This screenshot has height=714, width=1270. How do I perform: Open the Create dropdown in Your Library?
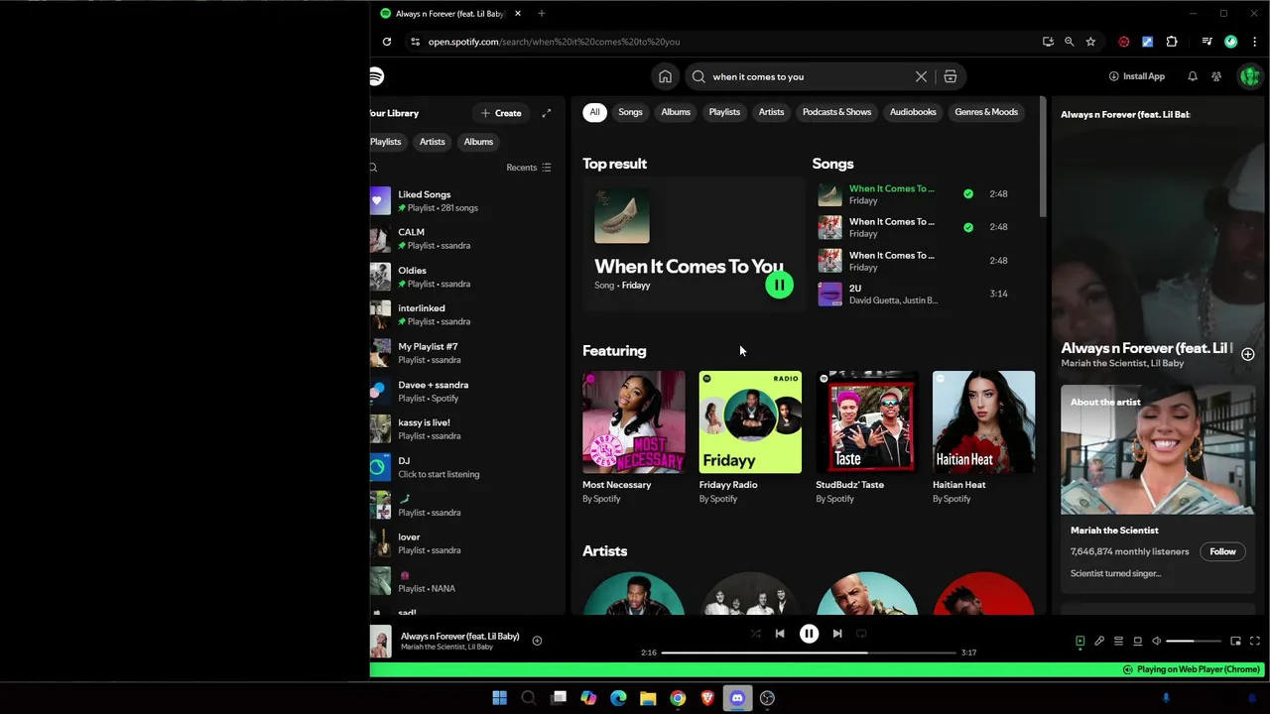click(x=501, y=113)
